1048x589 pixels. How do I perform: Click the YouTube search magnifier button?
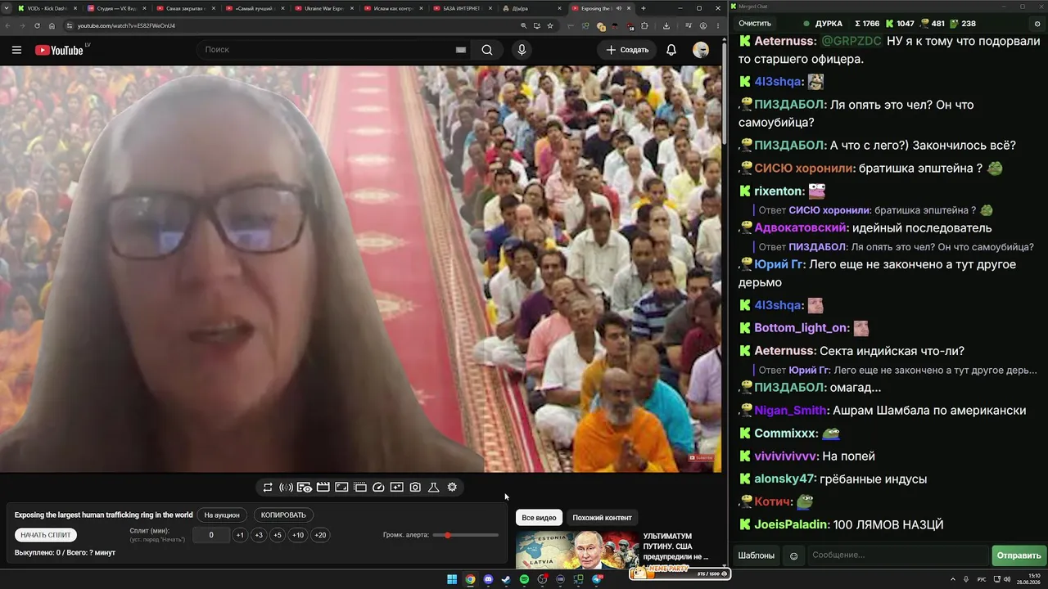click(x=487, y=50)
